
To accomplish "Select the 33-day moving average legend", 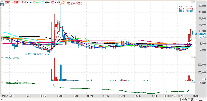I will (x=42, y=2).
